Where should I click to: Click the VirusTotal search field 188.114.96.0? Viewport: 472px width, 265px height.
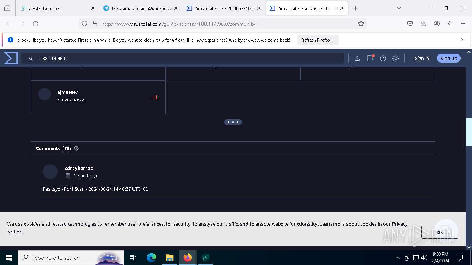pyautogui.click(x=183, y=58)
